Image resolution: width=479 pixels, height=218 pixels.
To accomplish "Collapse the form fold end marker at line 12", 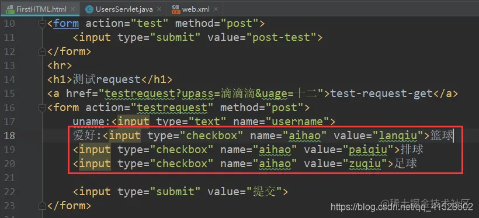I will tap(43, 51).
